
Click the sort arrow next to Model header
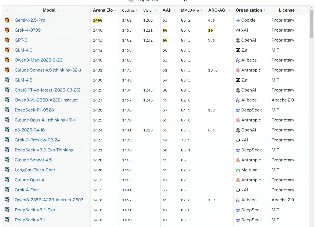(59, 10)
